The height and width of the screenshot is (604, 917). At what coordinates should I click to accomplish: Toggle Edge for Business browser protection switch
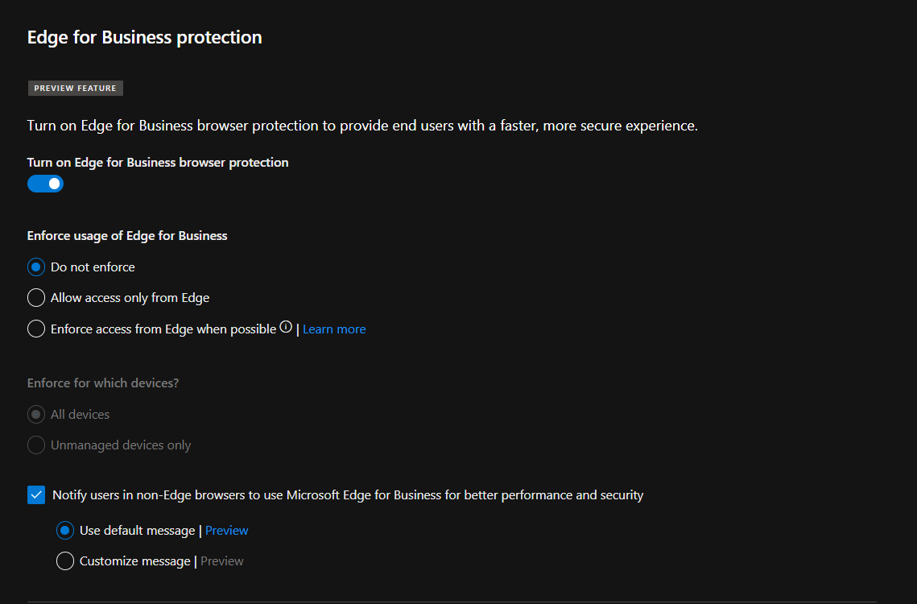click(45, 184)
